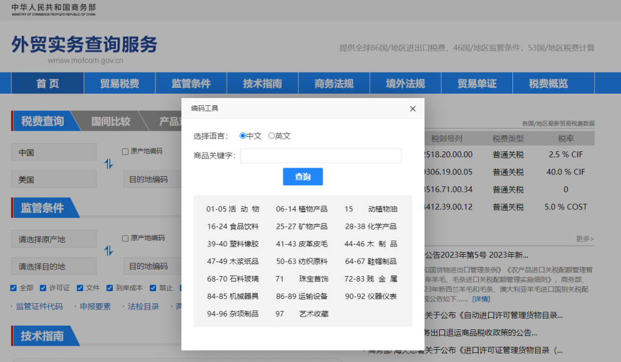
Task: Choose category 06-14 植物产品
Action: pos(302,209)
